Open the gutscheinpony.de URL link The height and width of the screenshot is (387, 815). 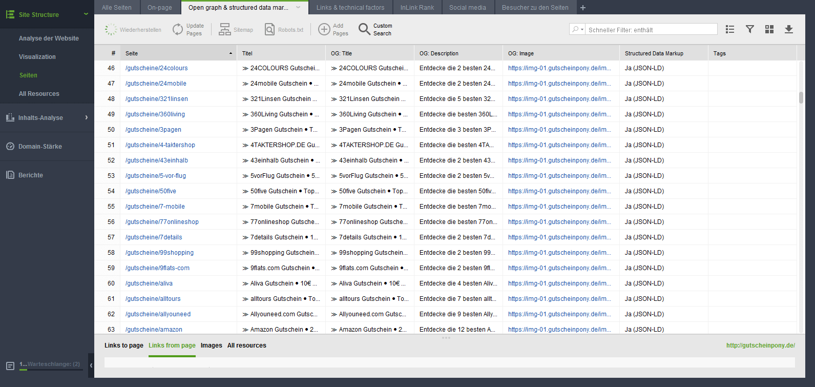click(760, 345)
